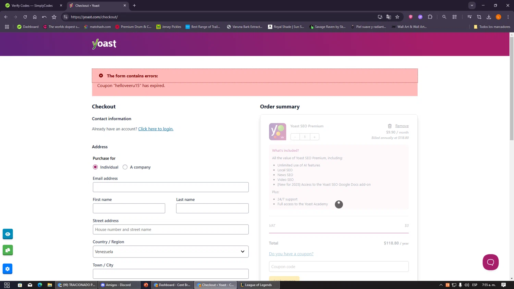Open the apps grid in bookmarks bar

coord(7,27)
